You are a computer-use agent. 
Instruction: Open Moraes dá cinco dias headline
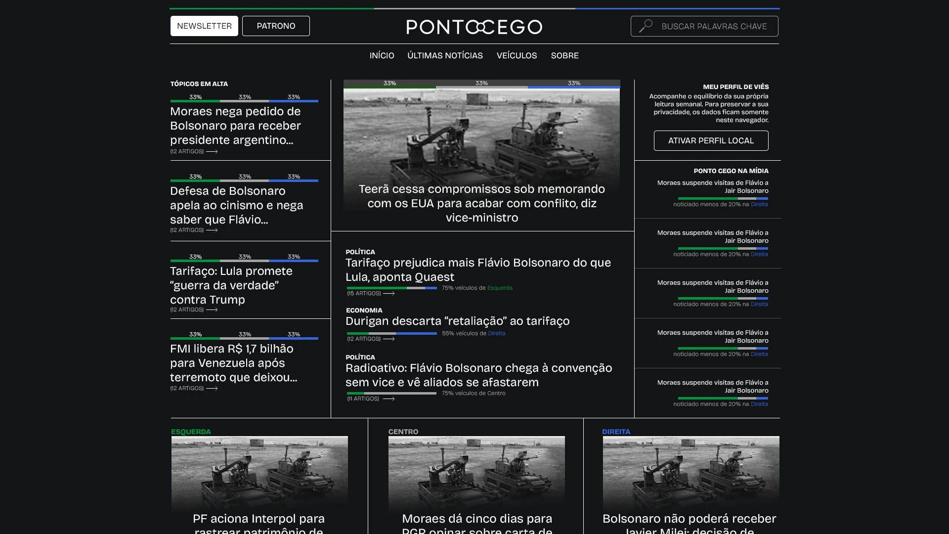coord(477,523)
